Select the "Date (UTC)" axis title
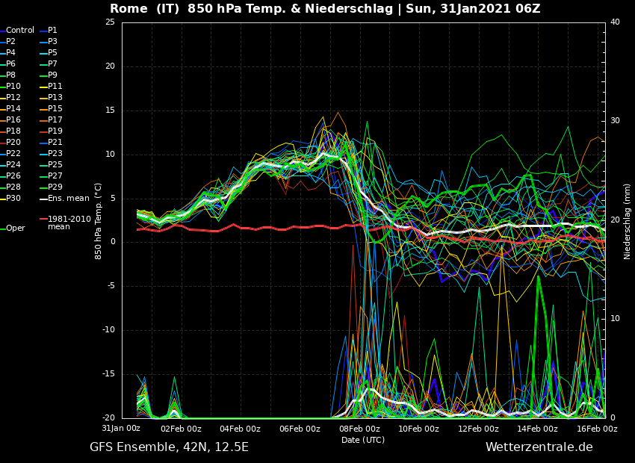This screenshot has height=463, width=635. click(363, 440)
